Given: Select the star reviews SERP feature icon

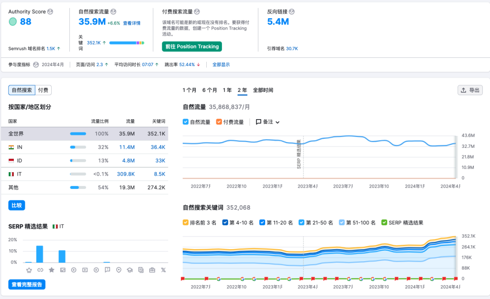Looking at the screenshot, I should pos(52,270).
